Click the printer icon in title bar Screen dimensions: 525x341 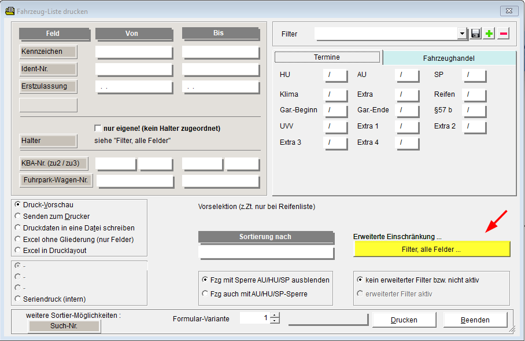pos(10,11)
